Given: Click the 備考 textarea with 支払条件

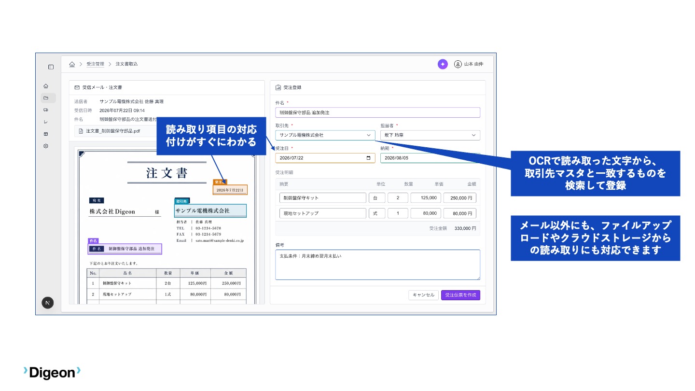Looking at the screenshot, I should 377,265.
